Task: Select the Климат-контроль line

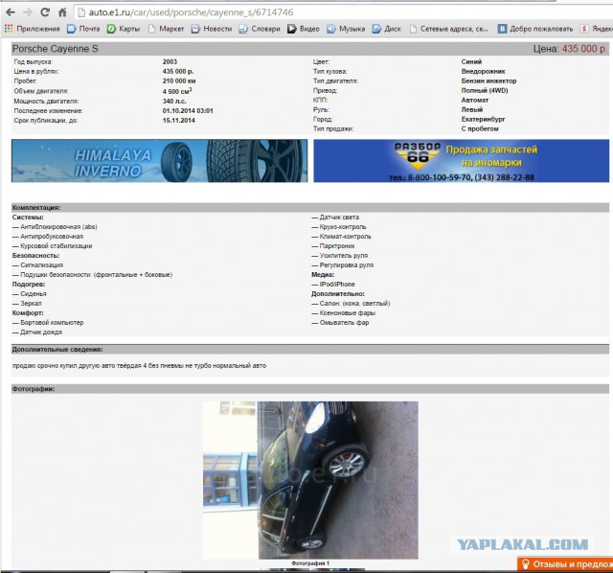Action: (x=341, y=237)
